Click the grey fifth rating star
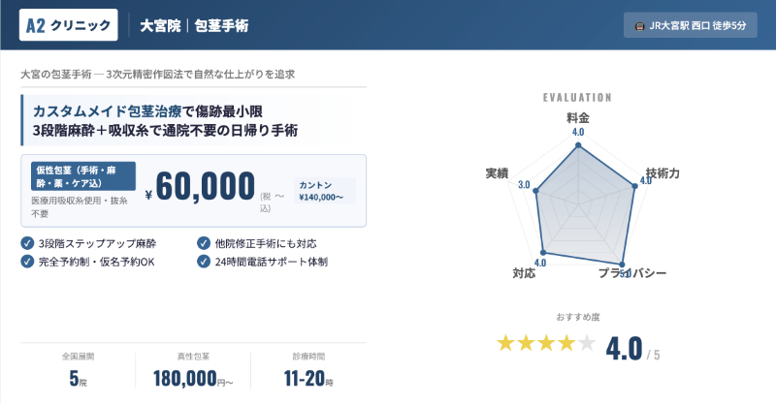The height and width of the screenshot is (405, 776). (586, 342)
